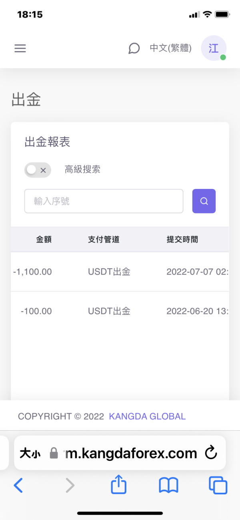The height and width of the screenshot is (520, 240).
Task: Open the 大小 text size menu
Action: tap(30, 453)
